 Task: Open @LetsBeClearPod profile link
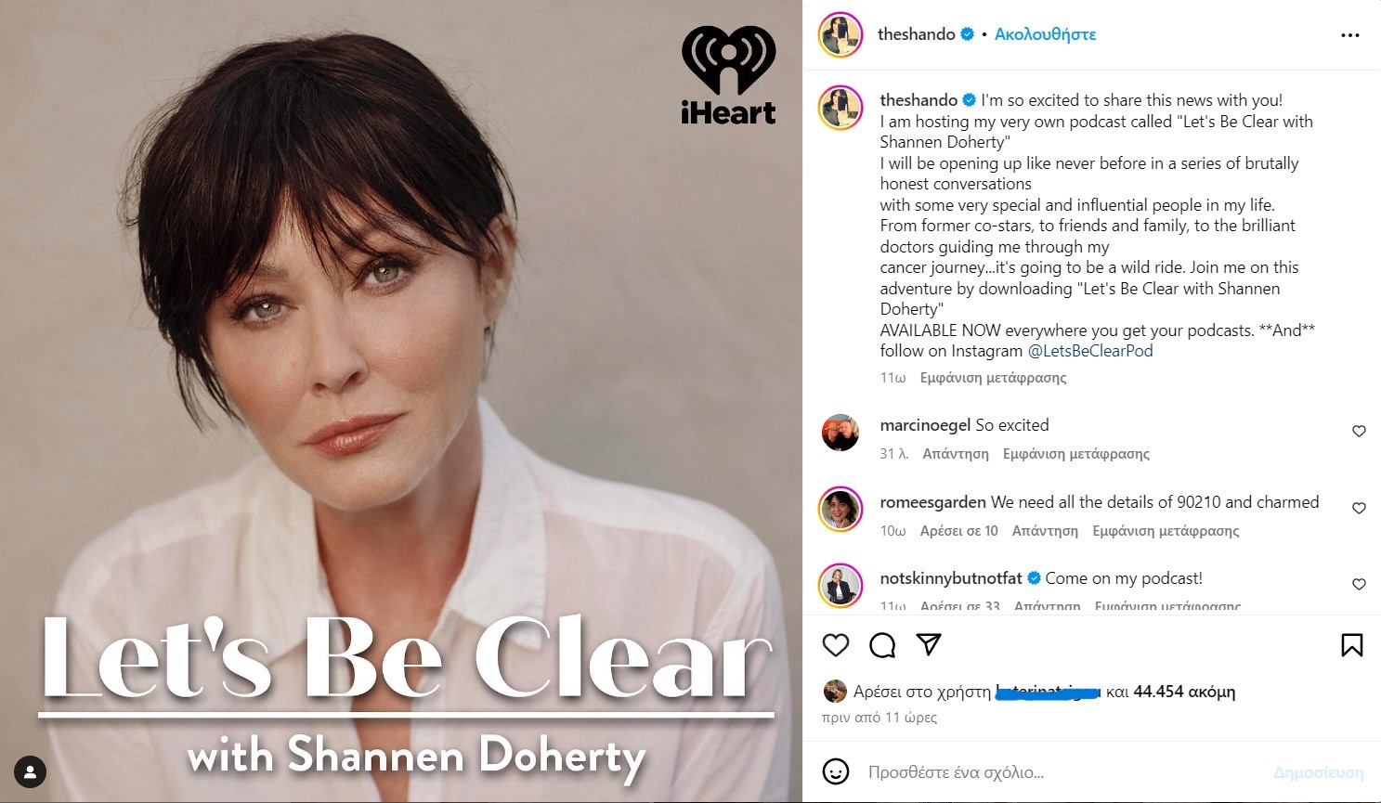pyautogui.click(x=1090, y=351)
